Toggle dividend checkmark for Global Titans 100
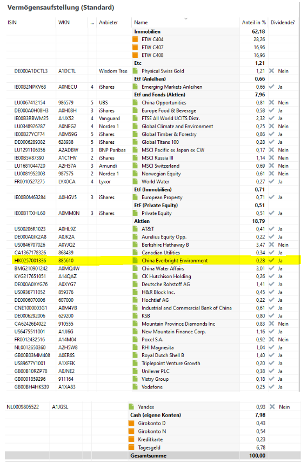 (x=272, y=142)
